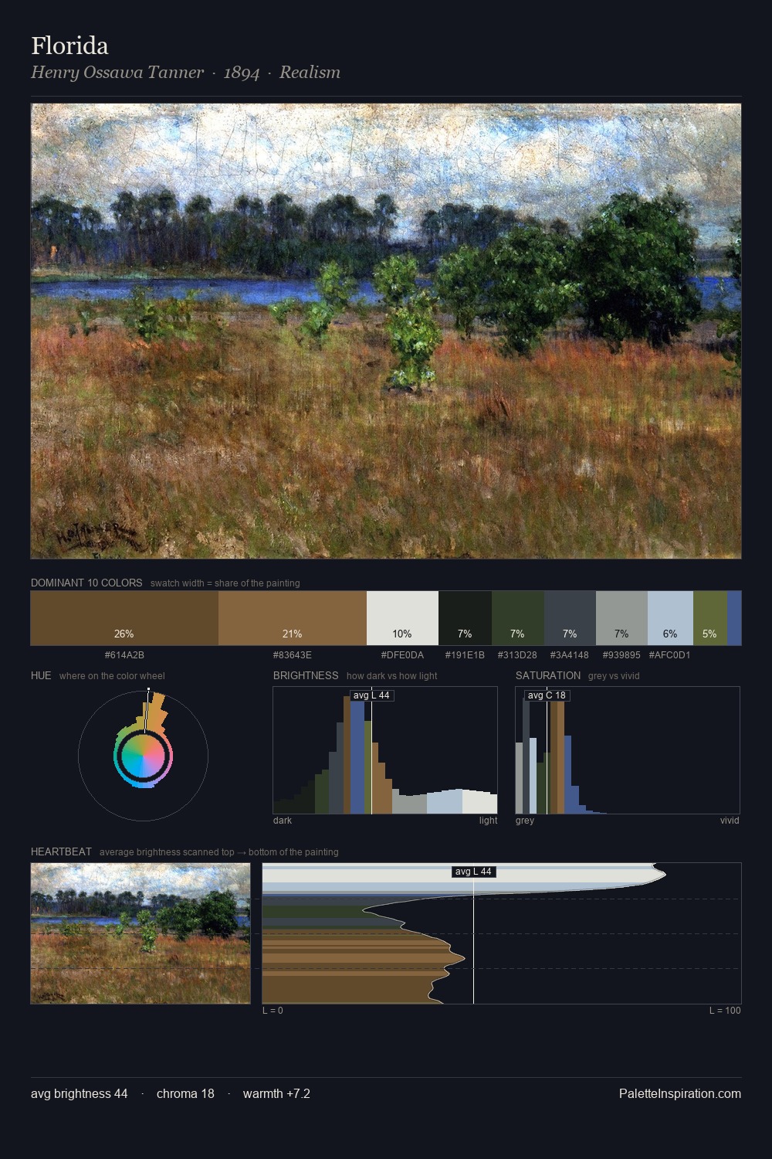This screenshot has width=772, height=1159.
Task: Click 'how dark vs how light' caption
Action: (392, 676)
